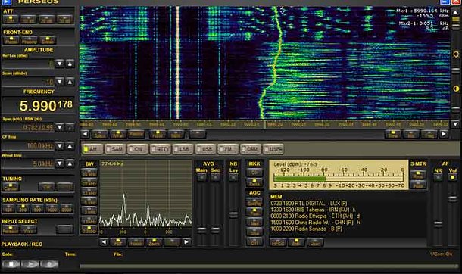The height and width of the screenshot is (274, 462).
Task: Decrease the Wheel Step value
Action: coord(60,163)
